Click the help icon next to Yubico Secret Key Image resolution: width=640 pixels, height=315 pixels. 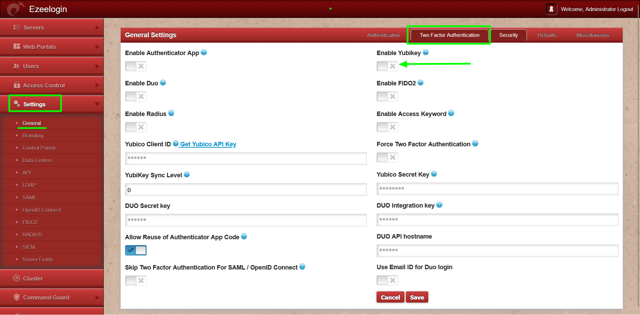tap(434, 174)
